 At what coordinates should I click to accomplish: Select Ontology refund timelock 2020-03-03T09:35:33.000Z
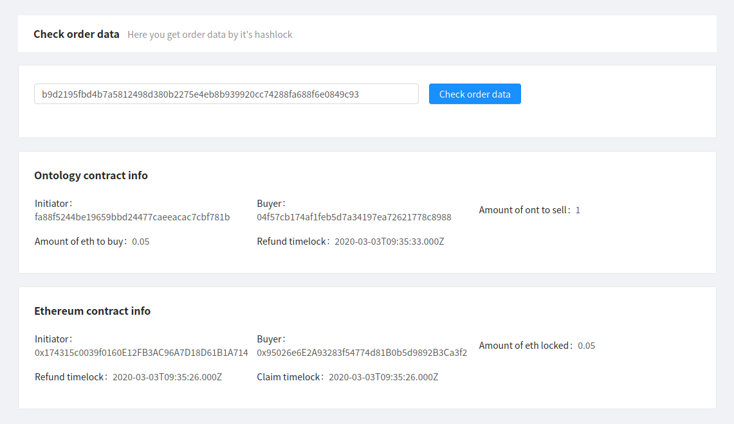coord(389,242)
